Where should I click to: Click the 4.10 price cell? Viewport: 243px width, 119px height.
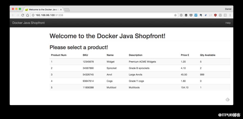[183, 68]
